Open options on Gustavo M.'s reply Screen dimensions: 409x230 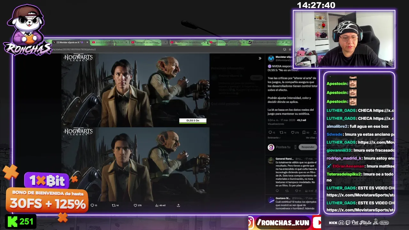[316, 198]
